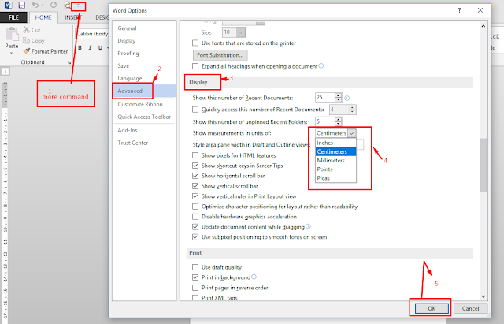Toggle Italic formatting

(x=90, y=47)
